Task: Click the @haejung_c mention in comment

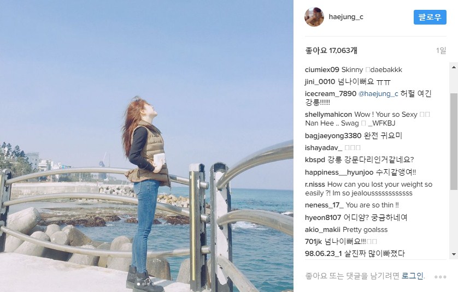Action: click(378, 94)
